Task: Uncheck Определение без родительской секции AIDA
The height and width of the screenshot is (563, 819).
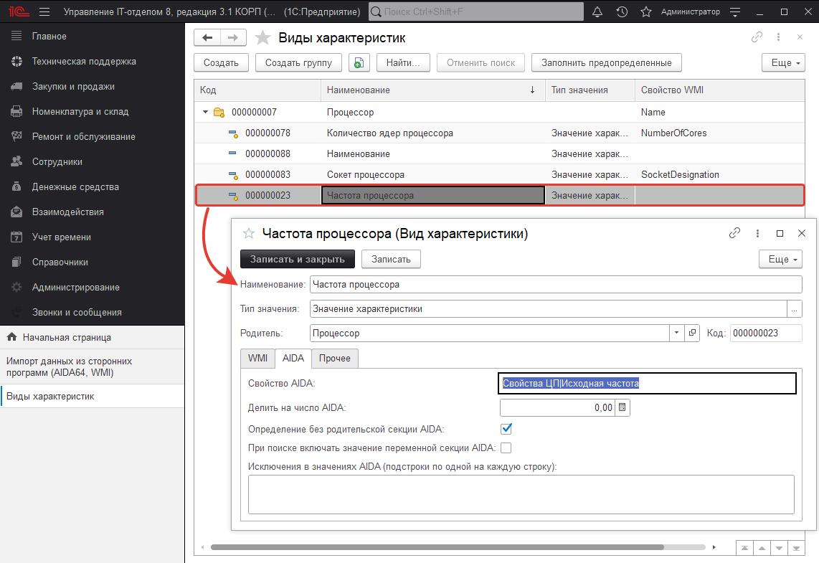Action: [506, 429]
